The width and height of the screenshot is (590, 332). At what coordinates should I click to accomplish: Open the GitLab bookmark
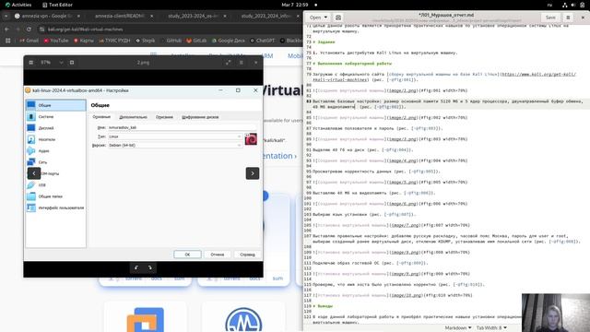pos(196,41)
